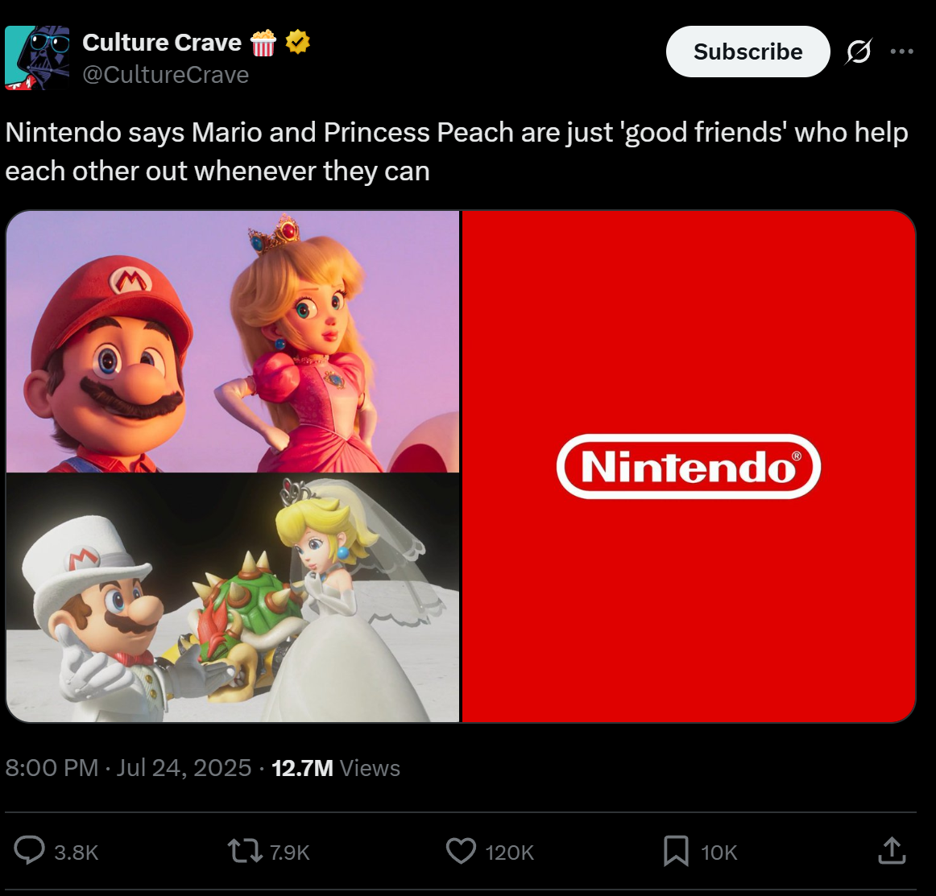
Task: Open the Culture Crave display name link
Action: coord(162,43)
